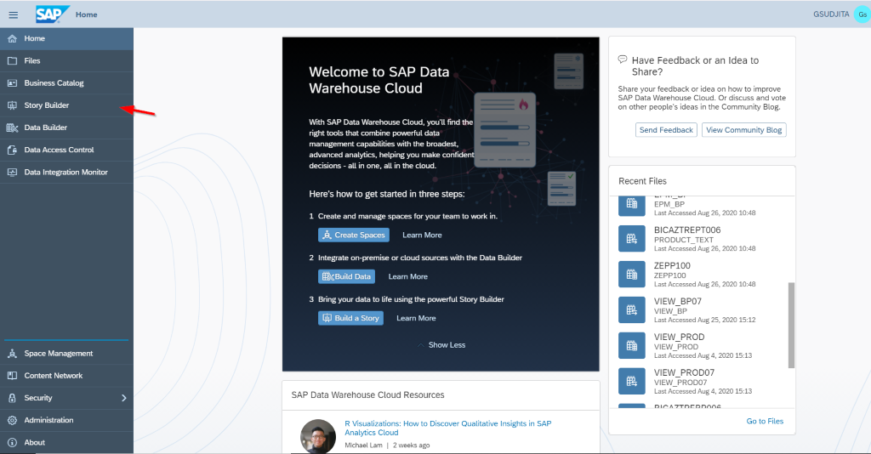Open Space Management
Image resolution: width=871 pixels, height=454 pixels.
pyautogui.click(x=66, y=354)
